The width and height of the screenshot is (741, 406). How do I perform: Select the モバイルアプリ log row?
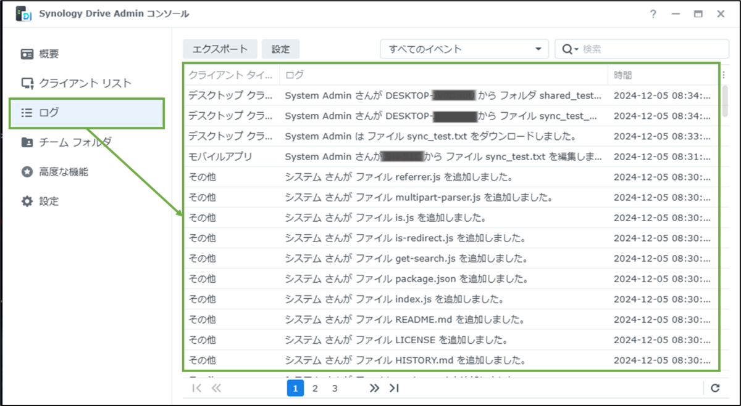(x=451, y=156)
